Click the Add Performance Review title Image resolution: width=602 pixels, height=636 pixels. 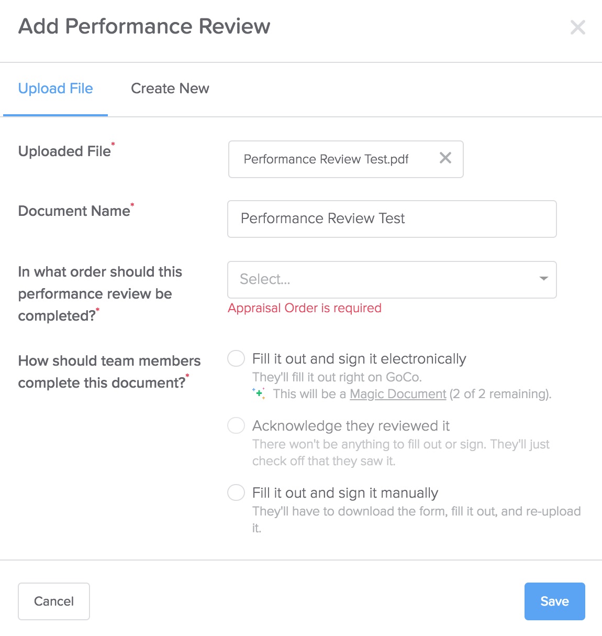[144, 26]
